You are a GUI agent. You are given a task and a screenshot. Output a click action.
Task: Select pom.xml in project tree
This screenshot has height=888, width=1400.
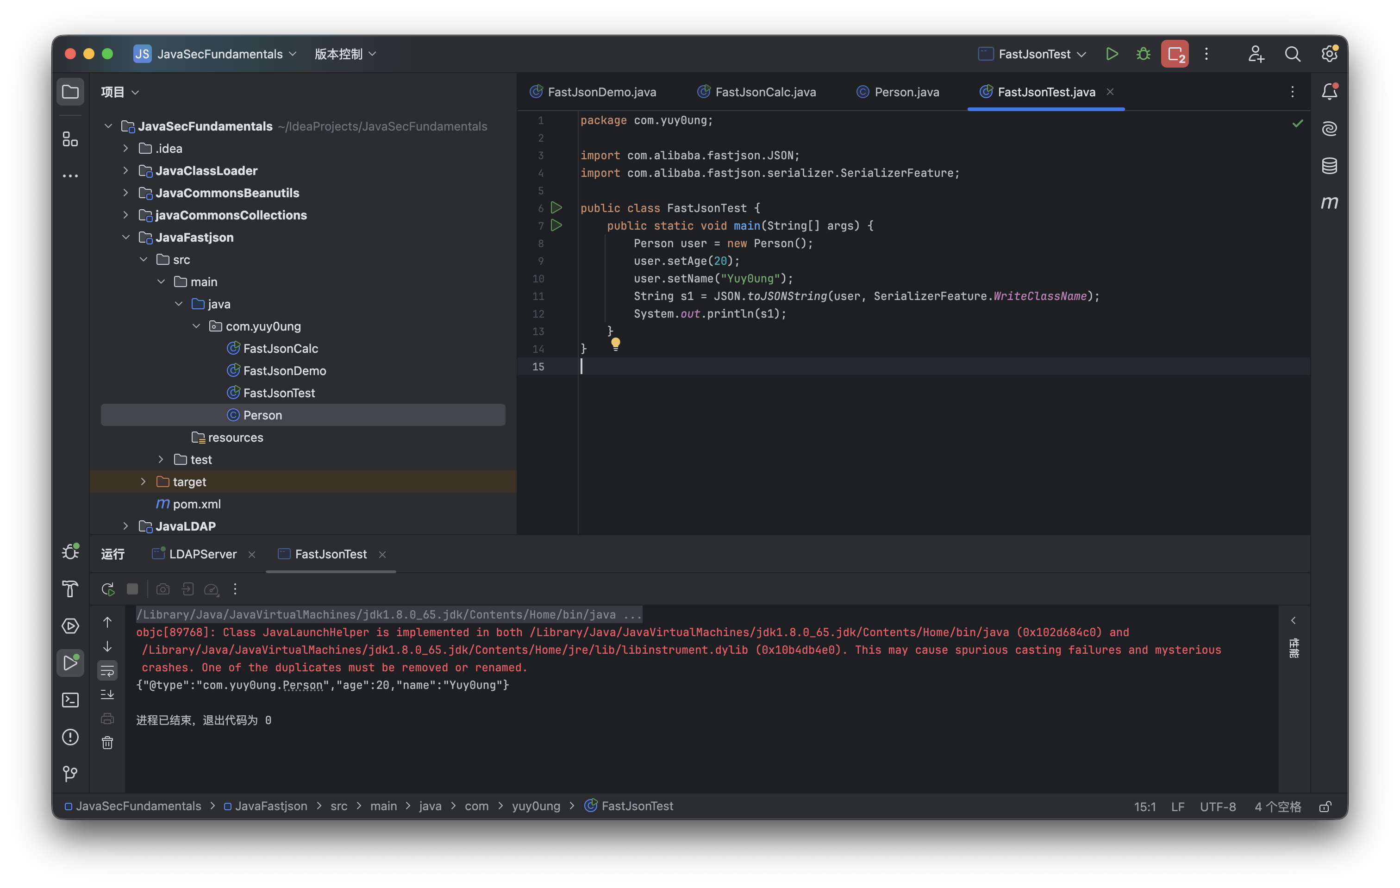click(x=196, y=504)
